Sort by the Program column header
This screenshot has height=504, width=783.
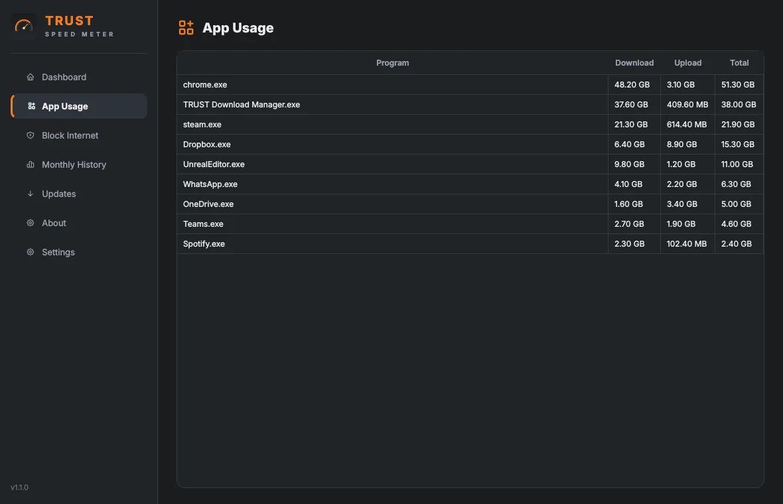393,63
